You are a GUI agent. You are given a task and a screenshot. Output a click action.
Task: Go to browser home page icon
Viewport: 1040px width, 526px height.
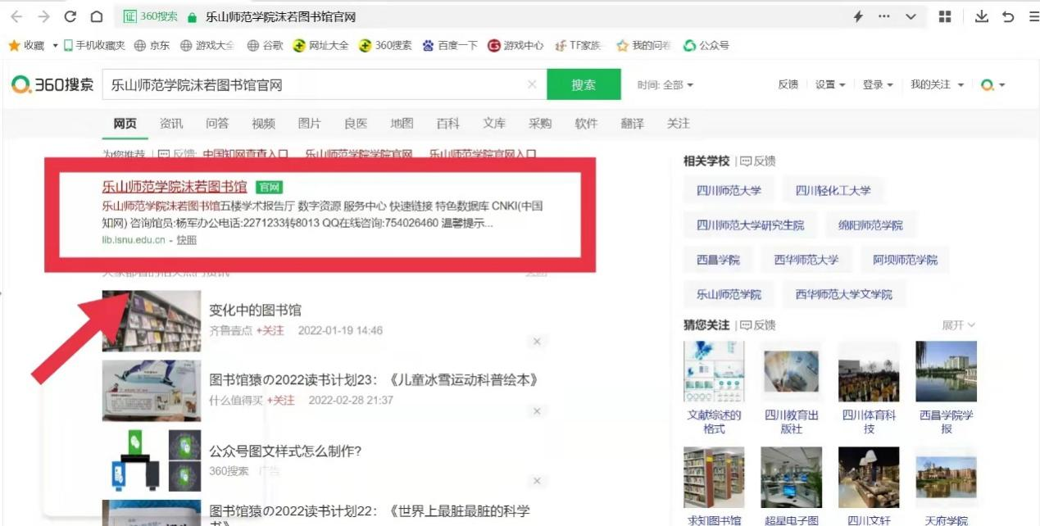[x=96, y=16]
